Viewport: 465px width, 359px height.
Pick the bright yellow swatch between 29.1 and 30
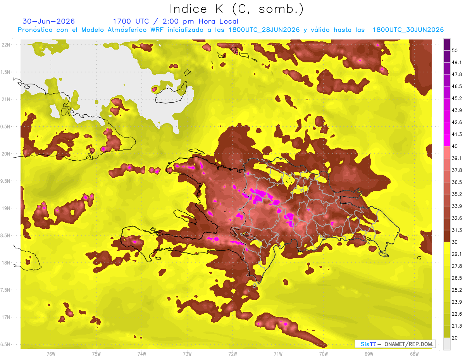(447, 248)
